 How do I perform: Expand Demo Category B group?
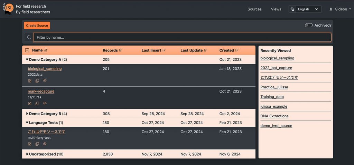point(27,114)
